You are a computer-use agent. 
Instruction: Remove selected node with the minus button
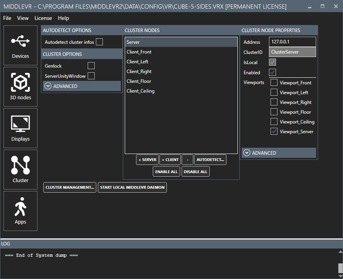187,160
